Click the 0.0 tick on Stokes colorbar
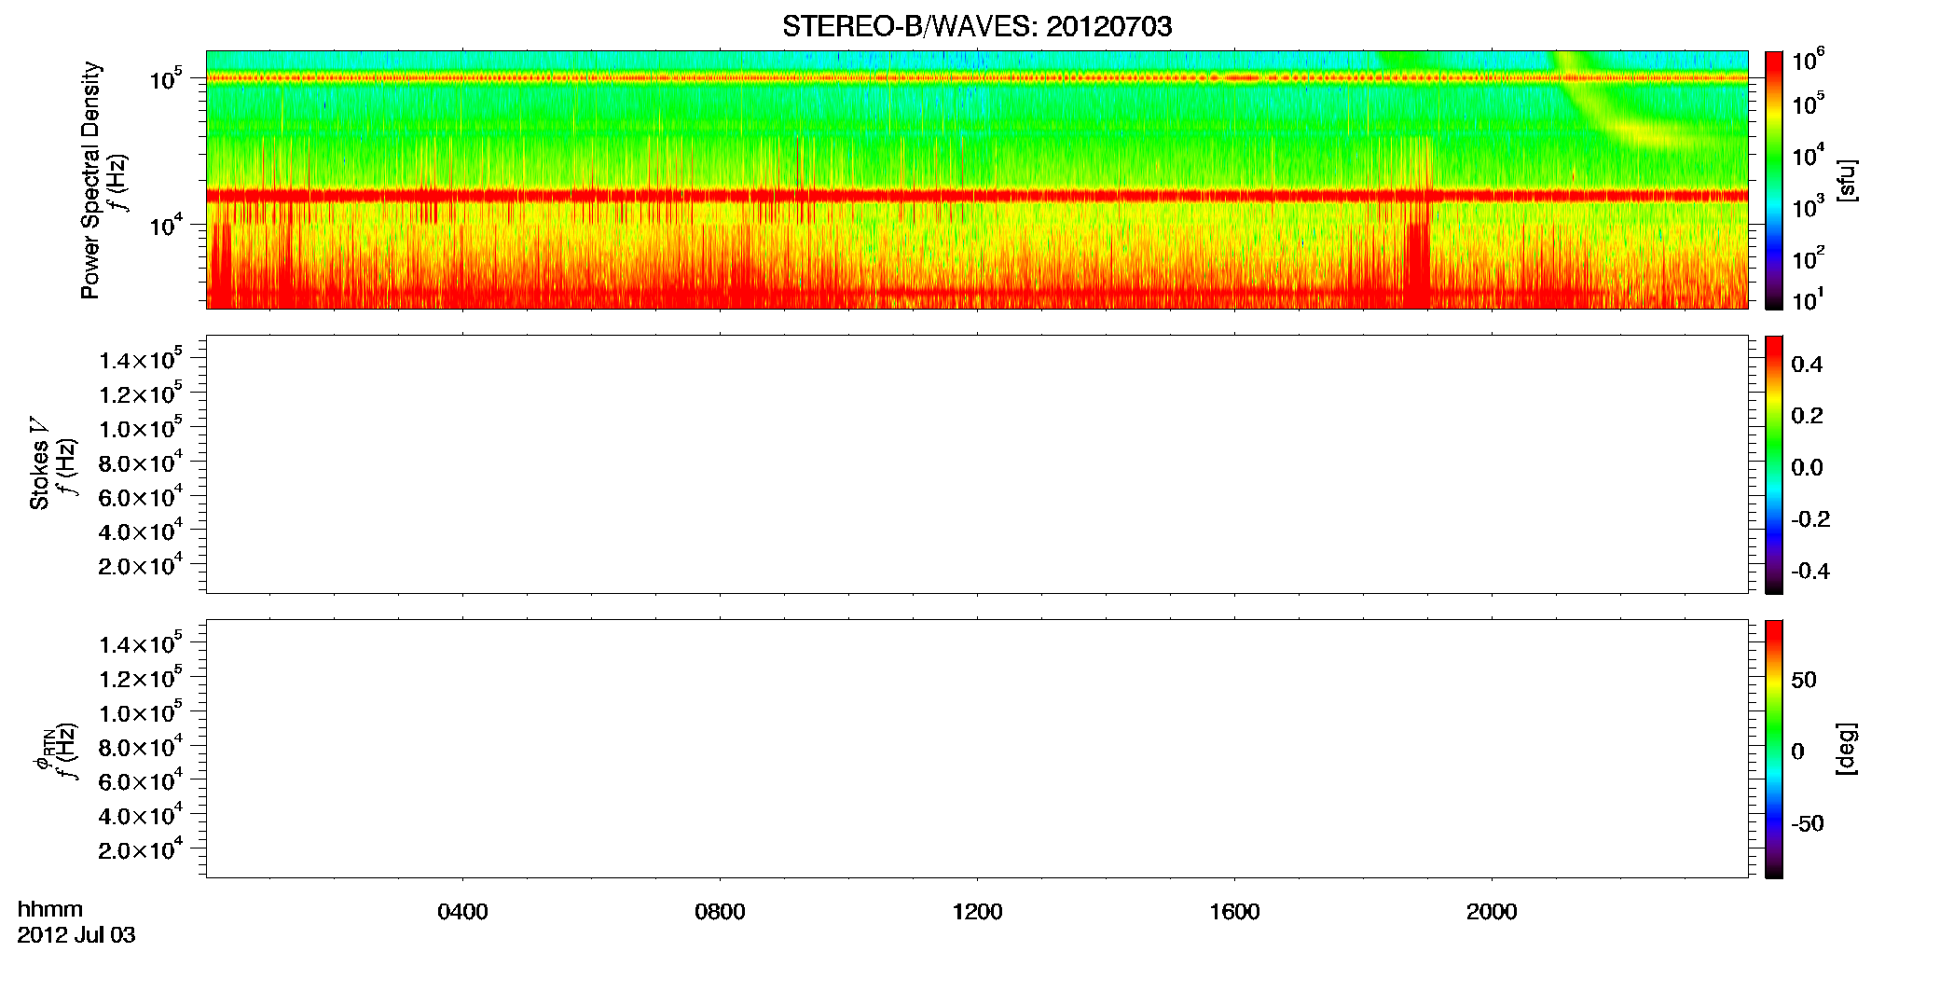 pos(1807,467)
